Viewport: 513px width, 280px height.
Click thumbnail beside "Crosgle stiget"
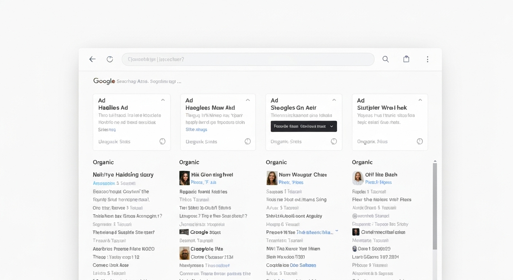184,232
